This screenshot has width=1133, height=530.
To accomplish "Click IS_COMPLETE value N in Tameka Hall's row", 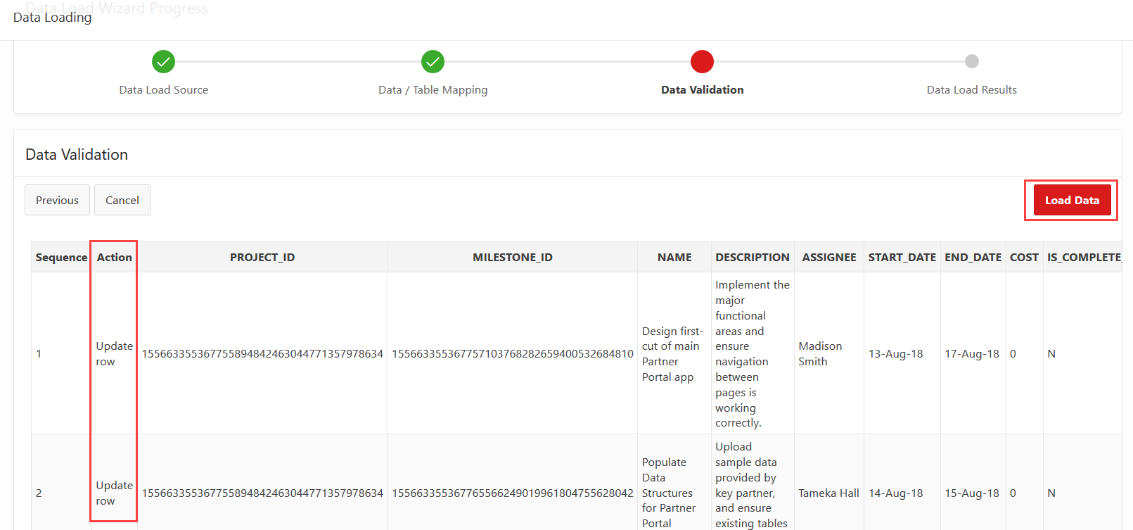I will point(1051,493).
